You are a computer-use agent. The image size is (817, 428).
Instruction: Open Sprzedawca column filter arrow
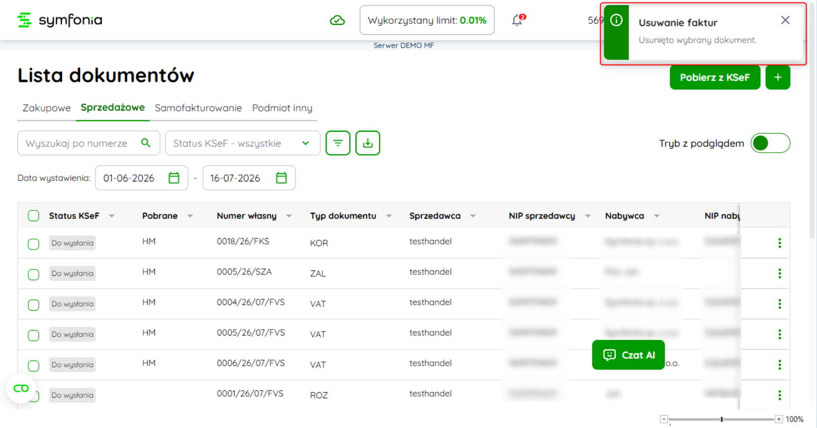(x=473, y=216)
